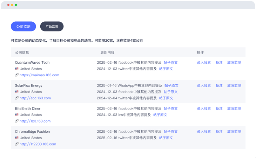Click 录入线索 for ChromaEdge Fashion
The image size is (256, 161).
204,132
